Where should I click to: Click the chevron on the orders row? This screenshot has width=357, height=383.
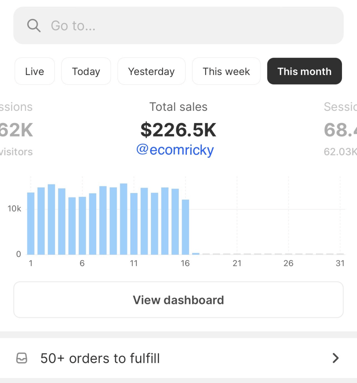pyautogui.click(x=335, y=358)
